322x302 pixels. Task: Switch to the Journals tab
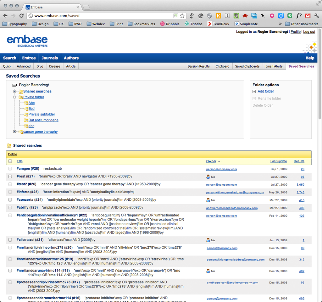[50, 58]
